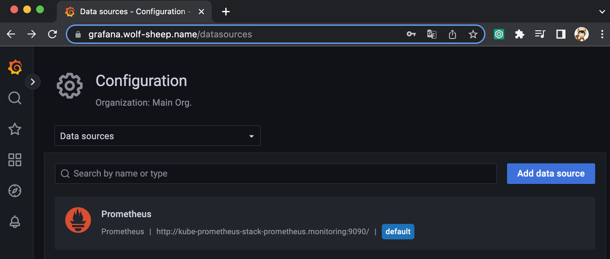
Task: Go forward with browser forward arrow
Action: tap(32, 34)
